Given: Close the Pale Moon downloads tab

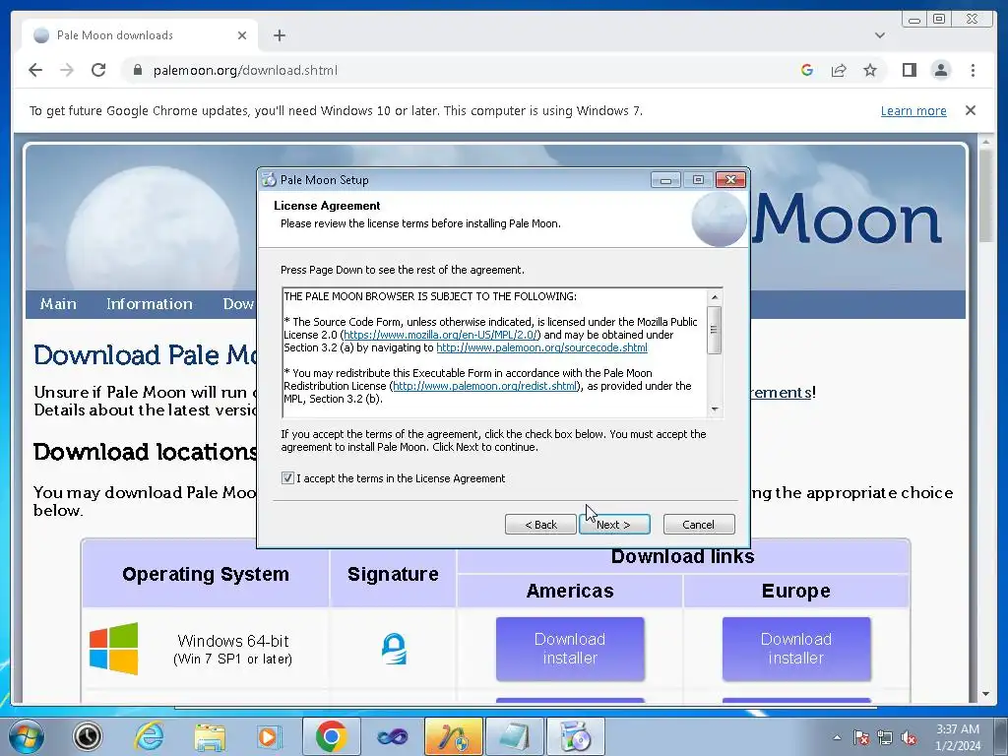Looking at the screenshot, I should click(x=242, y=35).
